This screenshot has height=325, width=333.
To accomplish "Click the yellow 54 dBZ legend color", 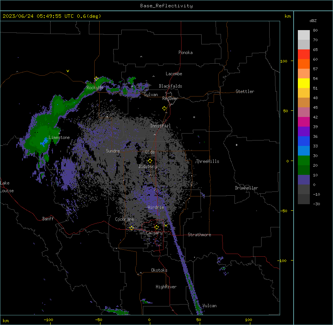I will [304, 83].
